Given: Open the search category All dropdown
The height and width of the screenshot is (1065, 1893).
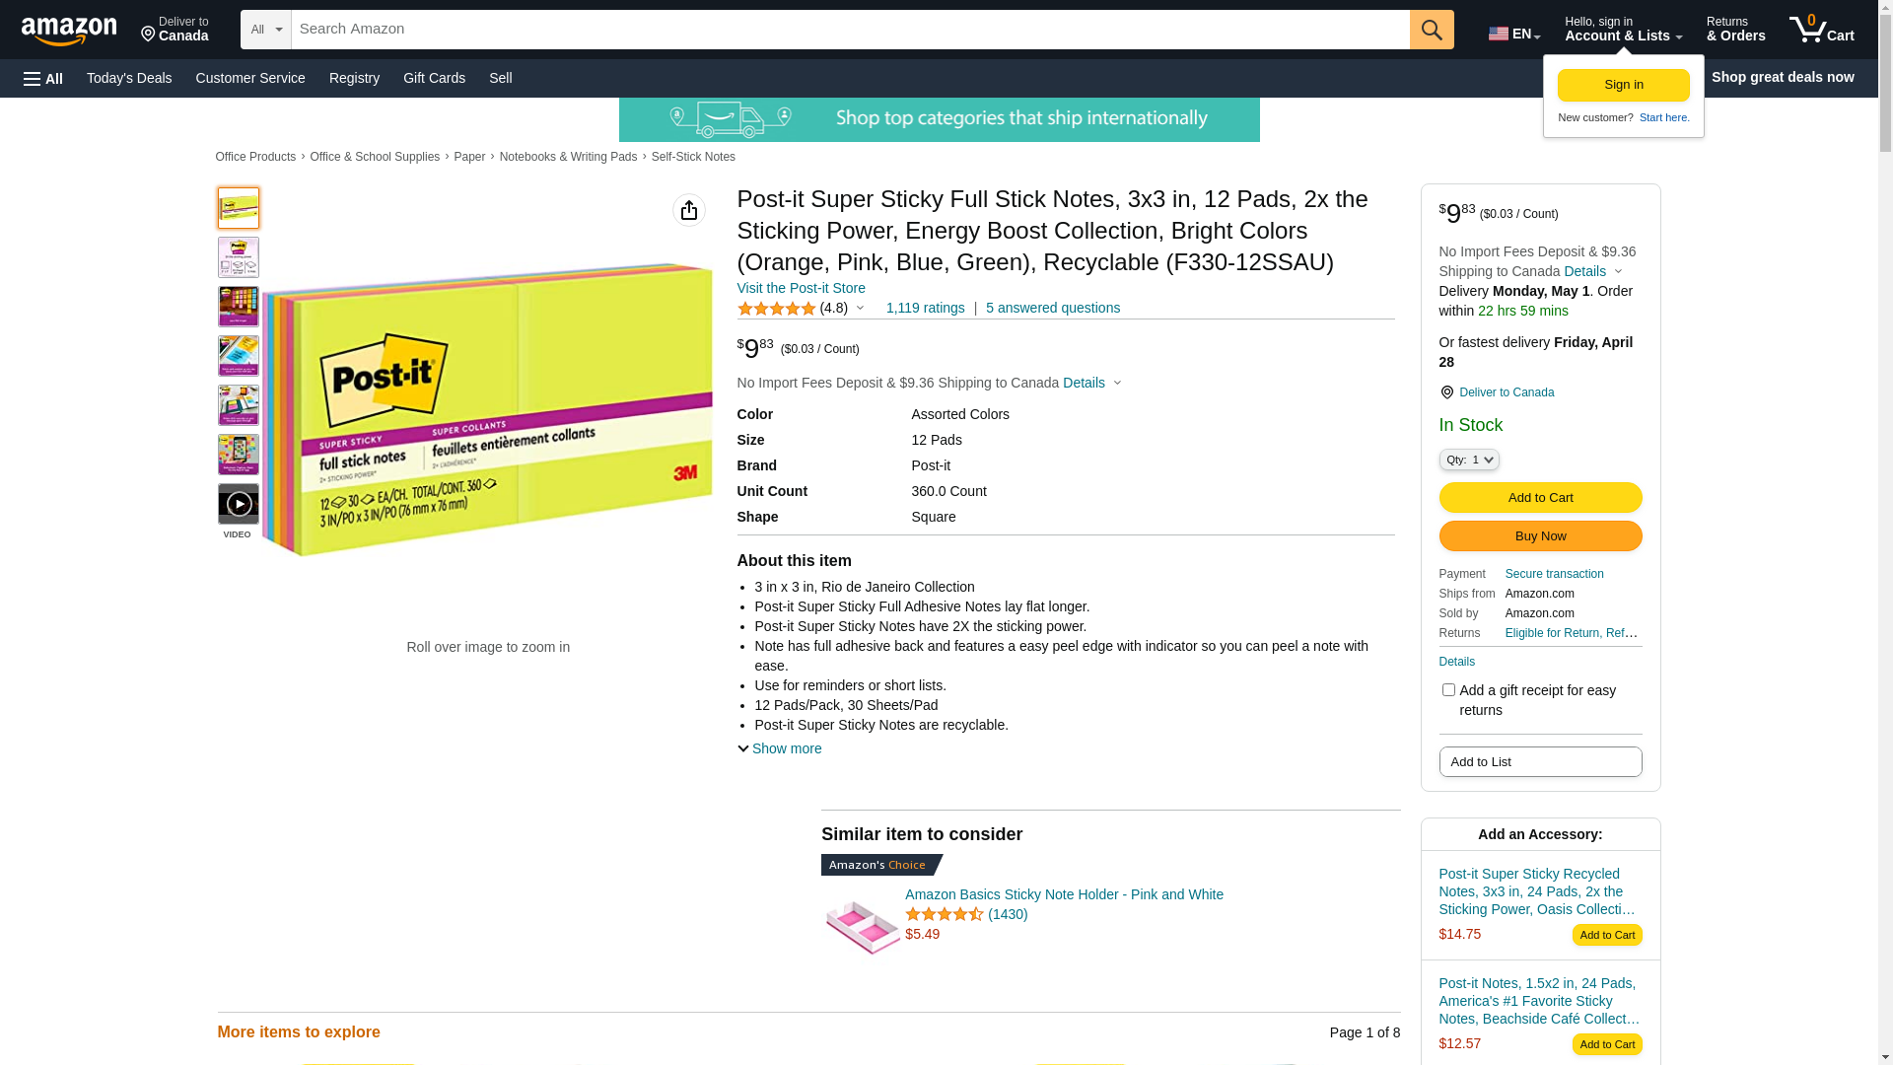Looking at the screenshot, I should 265,30.
